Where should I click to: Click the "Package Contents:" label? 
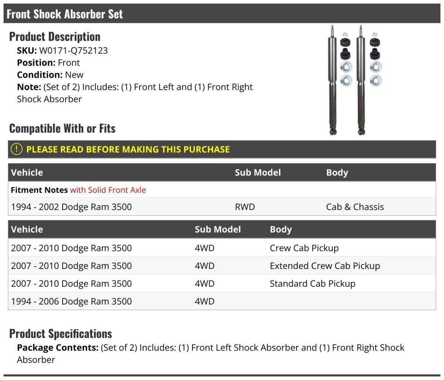pyautogui.click(x=57, y=347)
